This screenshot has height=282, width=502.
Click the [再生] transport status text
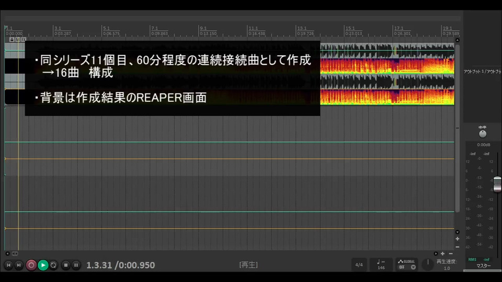(x=248, y=265)
